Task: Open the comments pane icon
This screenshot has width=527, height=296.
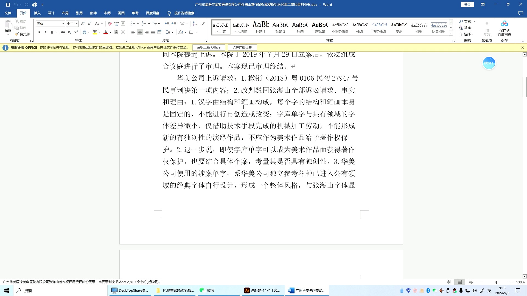Action: (520, 13)
